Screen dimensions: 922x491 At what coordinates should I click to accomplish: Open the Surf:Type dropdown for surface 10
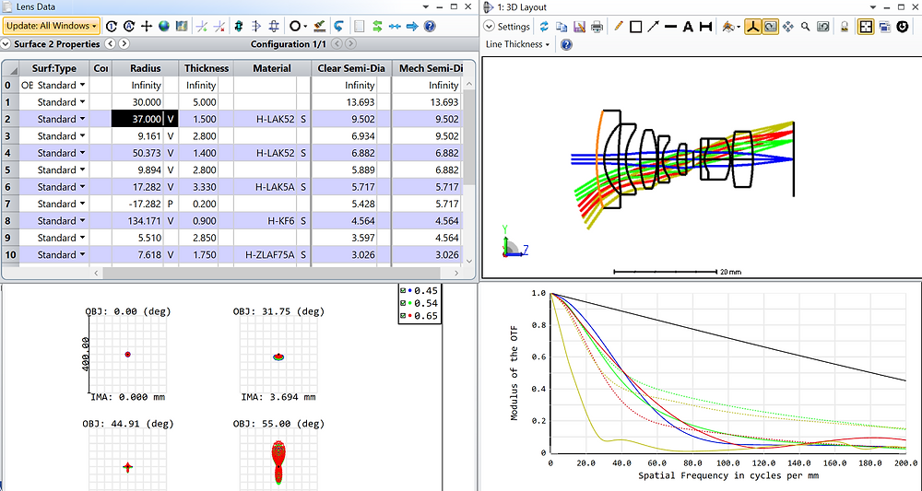[83, 255]
